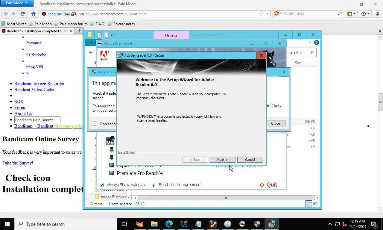Image resolution: width=383 pixels, height=230 pixels.
Task: Select Adobe Premiere folder in tree
Action: 110,197
